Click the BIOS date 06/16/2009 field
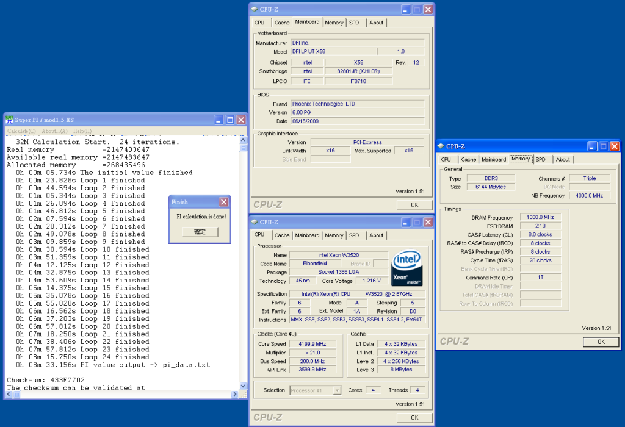The height and width of the screenshot is (427, 625). tap(358, 121)
